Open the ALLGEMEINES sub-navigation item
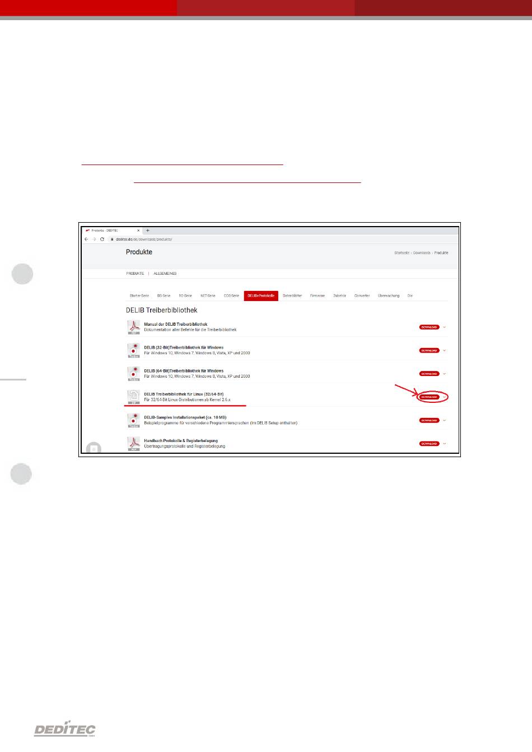This screenshot has height=752, width=532. 165,274
